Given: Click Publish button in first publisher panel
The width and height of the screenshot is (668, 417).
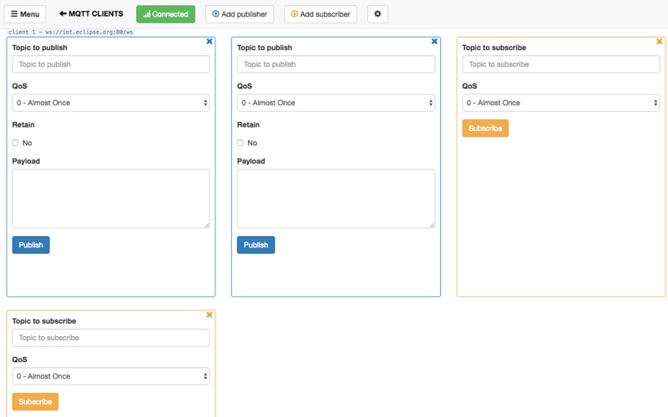Looking at the screenshot, I should click(x=31, y=245).
